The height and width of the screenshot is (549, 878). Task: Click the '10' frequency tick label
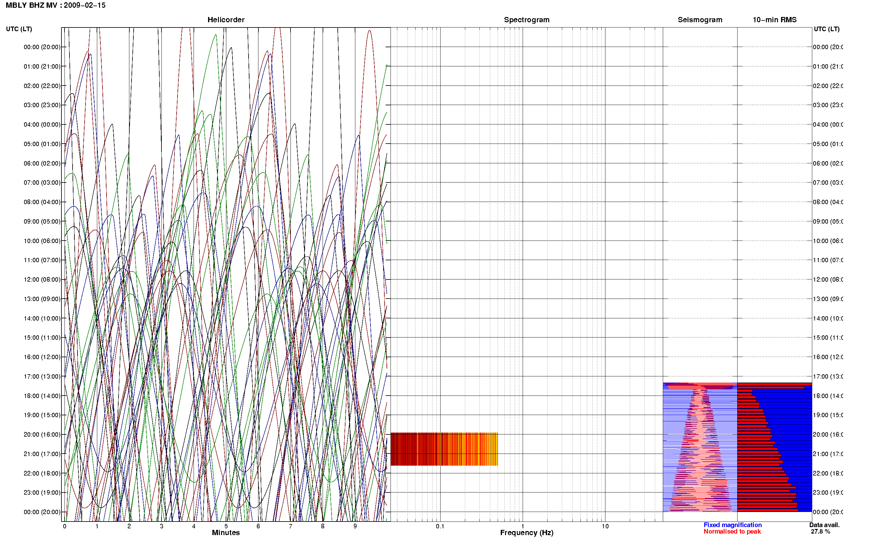605,526
